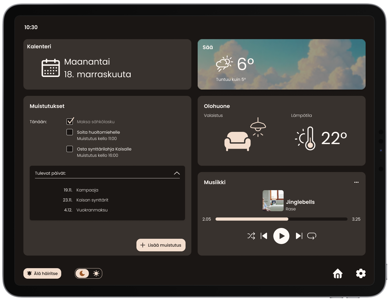The width and height of the screenshot is (389, 301).
Task: Check off Soita huoltomiehelle
Action: (70, 132)
